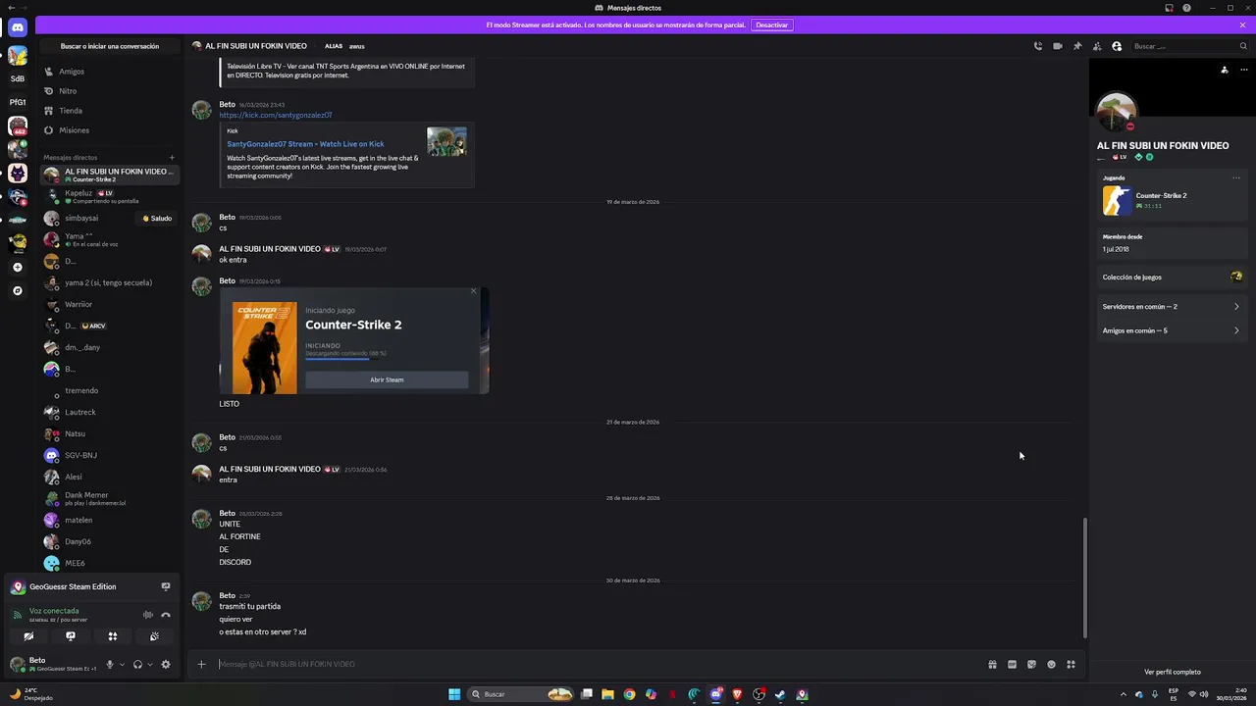Open the SantyGonzalez07 Stream embed title link
Viewport: 1256px width, 706px height.
coord(305,144)
